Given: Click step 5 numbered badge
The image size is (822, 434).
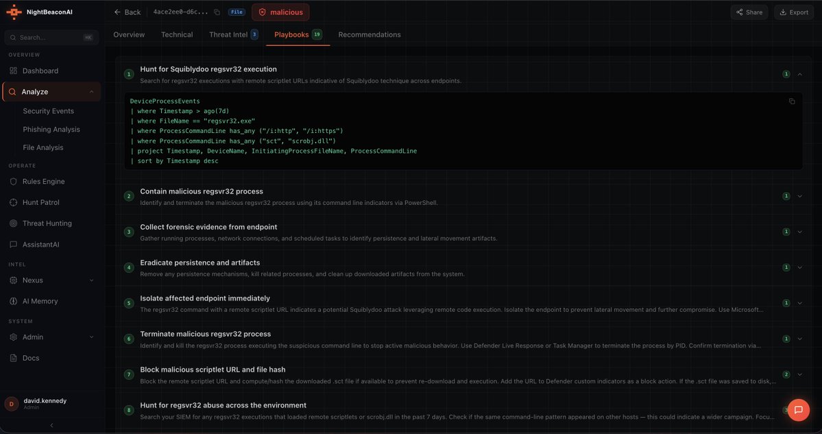Looking at the screenshot, I should 129,303.
